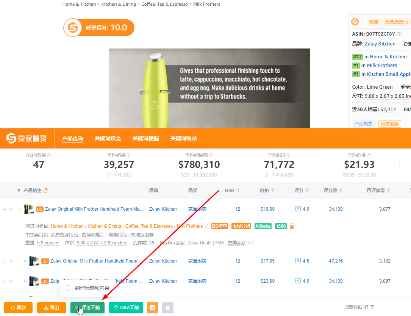The width and height of the screenshot is (411, 316).
Task: Click the Zulay Kitchen brand link on the $23.99 row
Action: pos(163,281)
